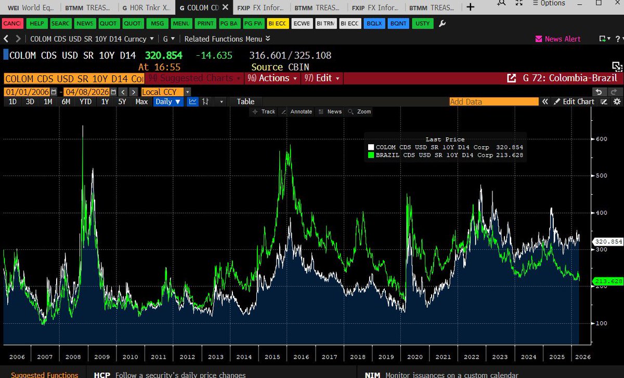Select 3D period
Image resolution: width=624 pixels, height=378 pixels.
coord(30,102)
